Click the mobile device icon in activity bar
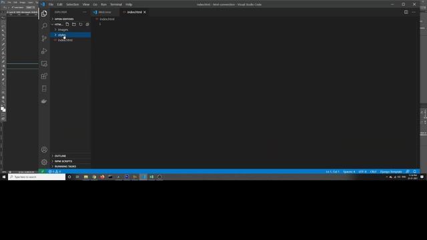 [44, 89]
